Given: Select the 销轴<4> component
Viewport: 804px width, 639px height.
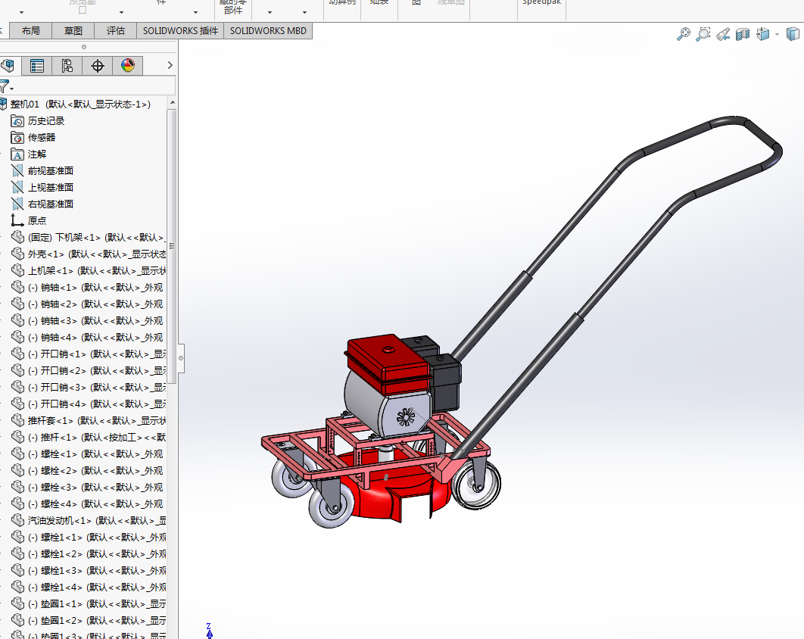Looking at the screenshot, I should click(x=89, y=338).
